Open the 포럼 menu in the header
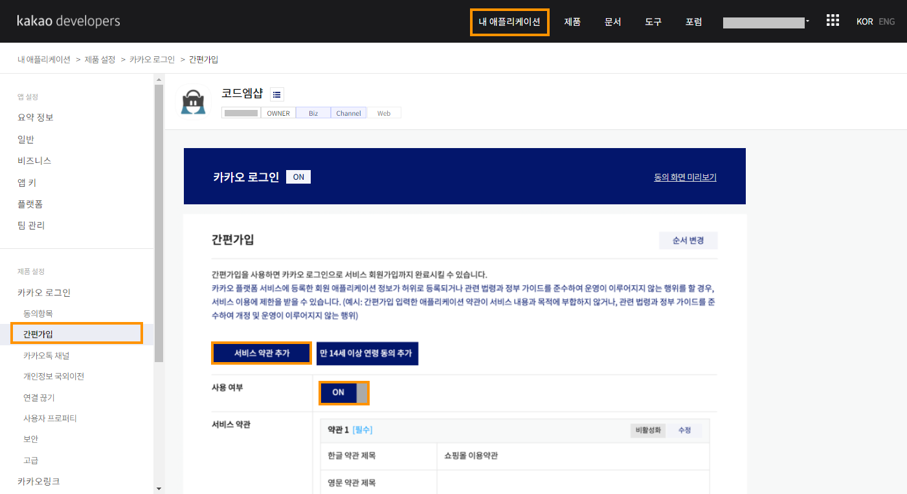The width and height of the screenshot is (907, 494). [x=693, y=21]
